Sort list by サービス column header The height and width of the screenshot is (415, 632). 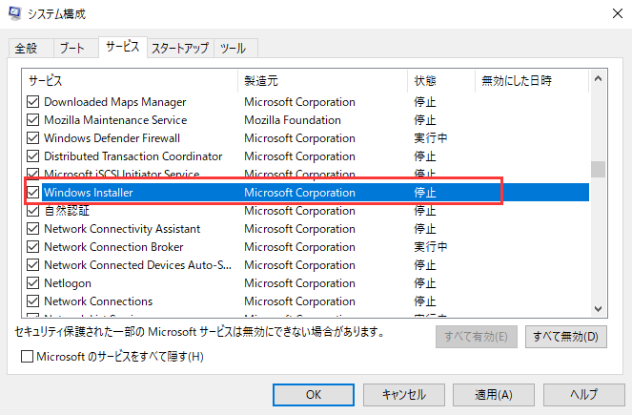(130, 80)
